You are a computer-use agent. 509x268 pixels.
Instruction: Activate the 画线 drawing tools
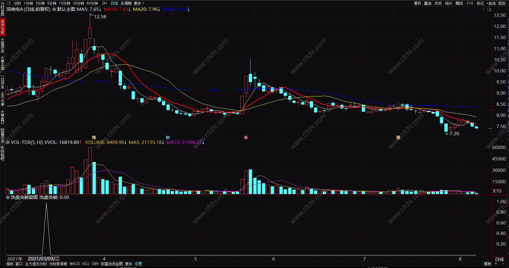459,3
